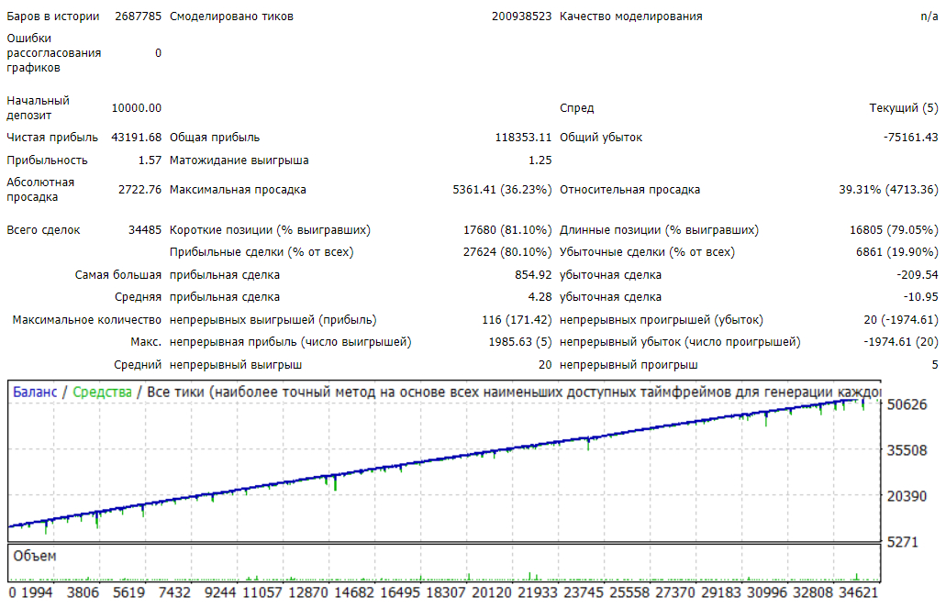Click the chart axis value 35508

click(x=907, y=450)
